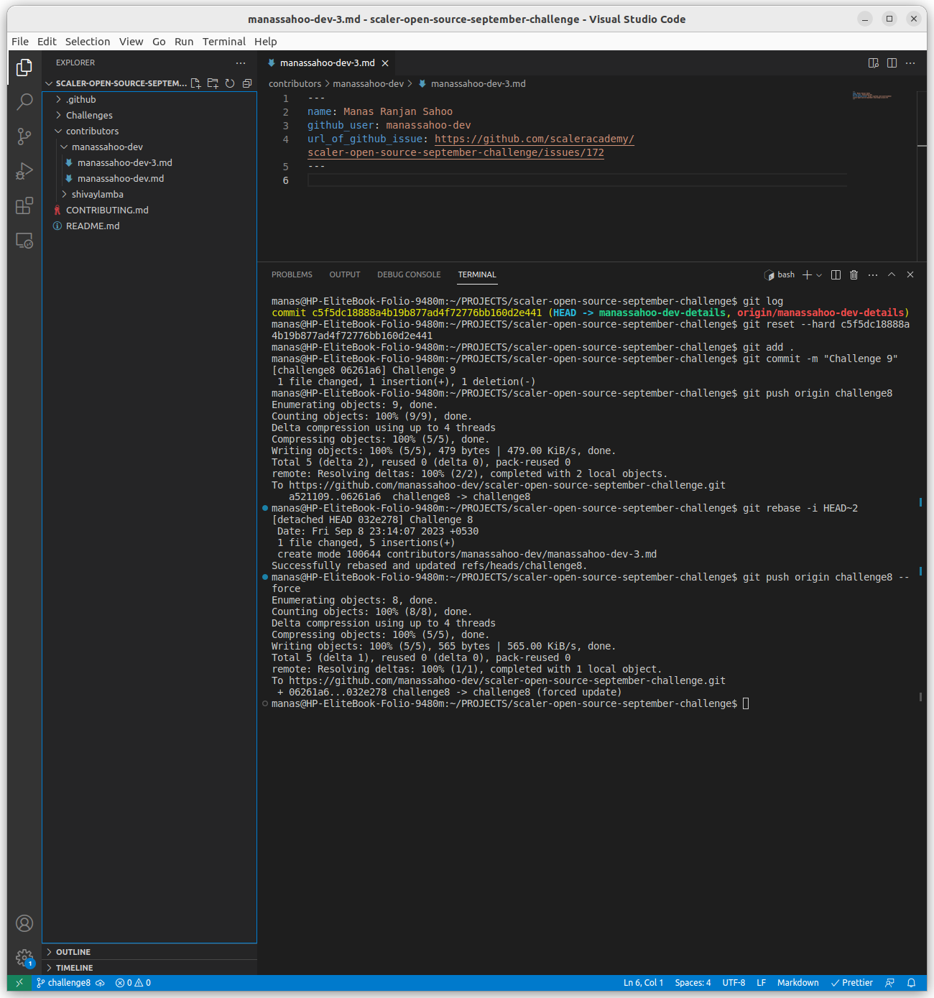Expand the .github folder
Screen dimensions: 934x998
coord(80,99)
